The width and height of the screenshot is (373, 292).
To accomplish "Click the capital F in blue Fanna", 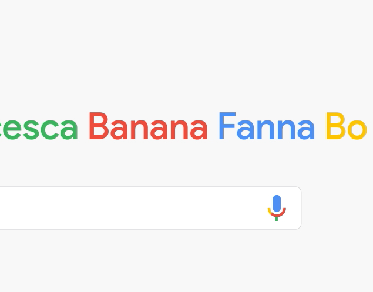I will point(227,127).
